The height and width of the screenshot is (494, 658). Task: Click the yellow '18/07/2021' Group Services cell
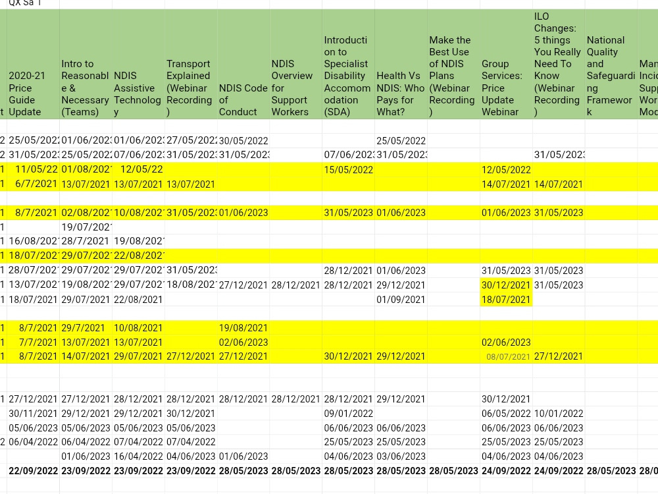point(506,300)
